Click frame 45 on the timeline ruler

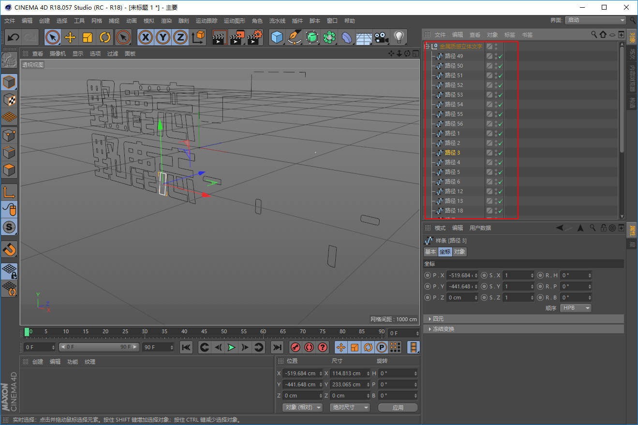coord(204,332)
